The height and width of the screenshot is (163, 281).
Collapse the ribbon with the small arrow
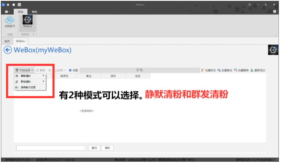pos(276,36)
